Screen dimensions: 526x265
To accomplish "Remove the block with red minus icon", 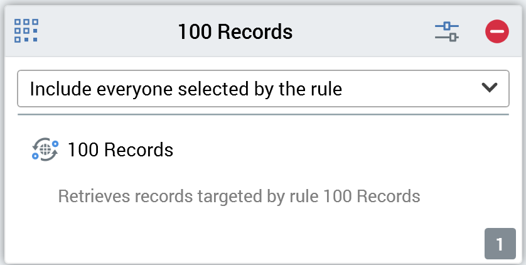I will coord(496,31).
